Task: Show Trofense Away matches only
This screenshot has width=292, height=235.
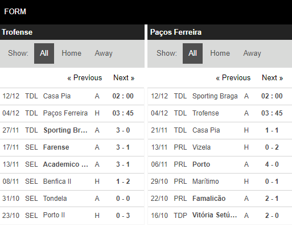Action: tap(104, 53)
